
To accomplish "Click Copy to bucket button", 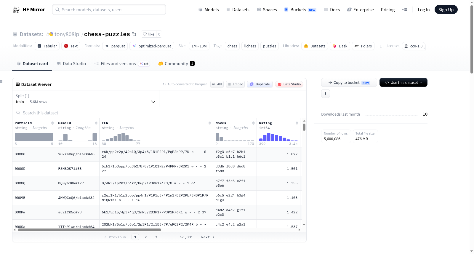I will pos(349,82).
